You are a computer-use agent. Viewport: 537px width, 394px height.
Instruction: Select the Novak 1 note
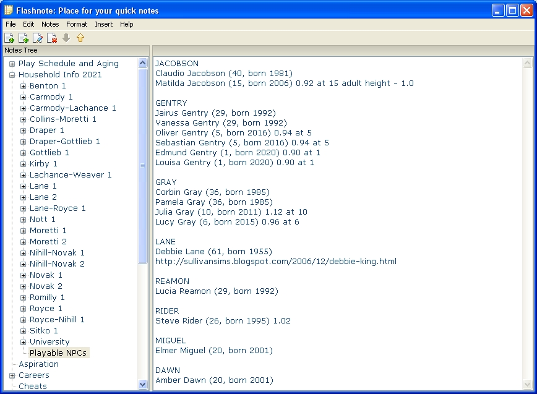(x=46, y=275)
